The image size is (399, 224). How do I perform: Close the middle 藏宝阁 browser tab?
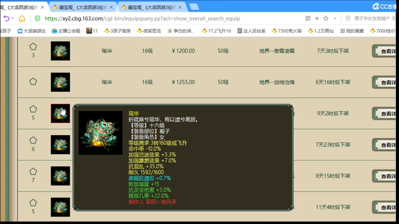pyautogui.click(x=112, y=7)
